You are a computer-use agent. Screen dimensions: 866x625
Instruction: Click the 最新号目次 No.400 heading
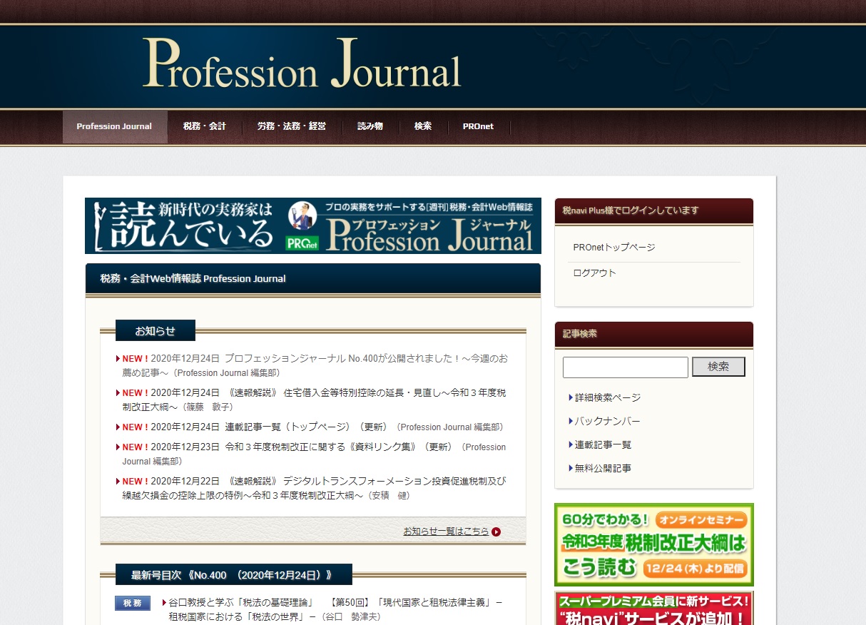(x=233, y=574)
